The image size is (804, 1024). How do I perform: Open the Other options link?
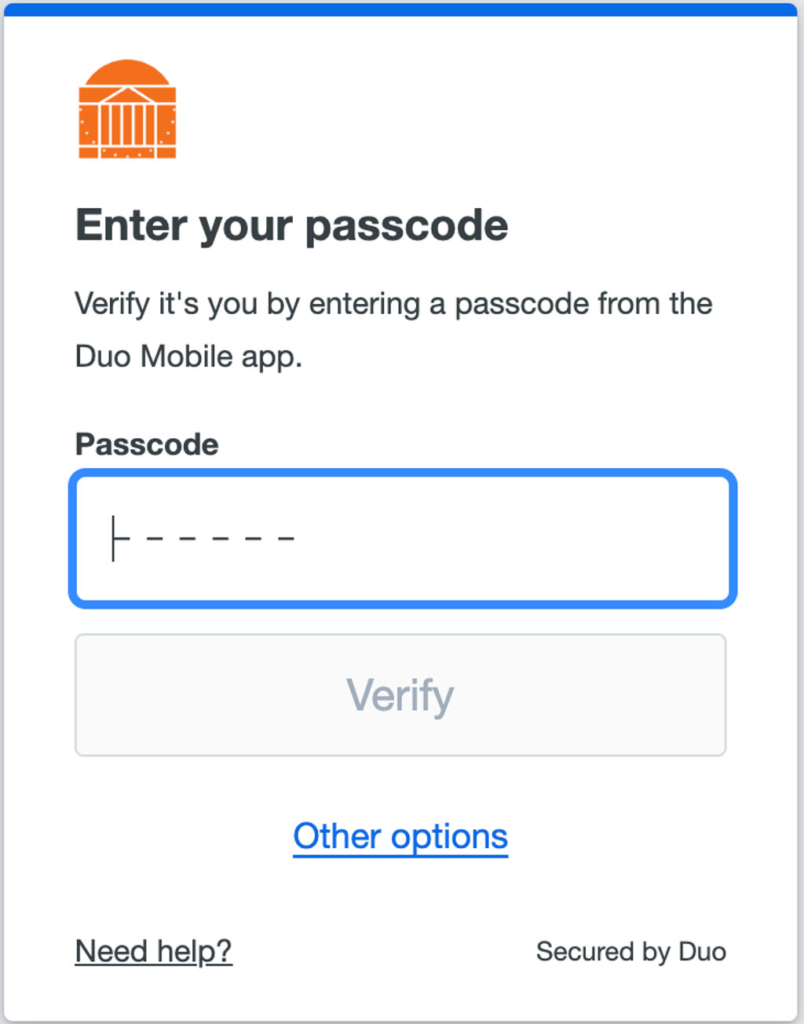click(x=400, y=836)
